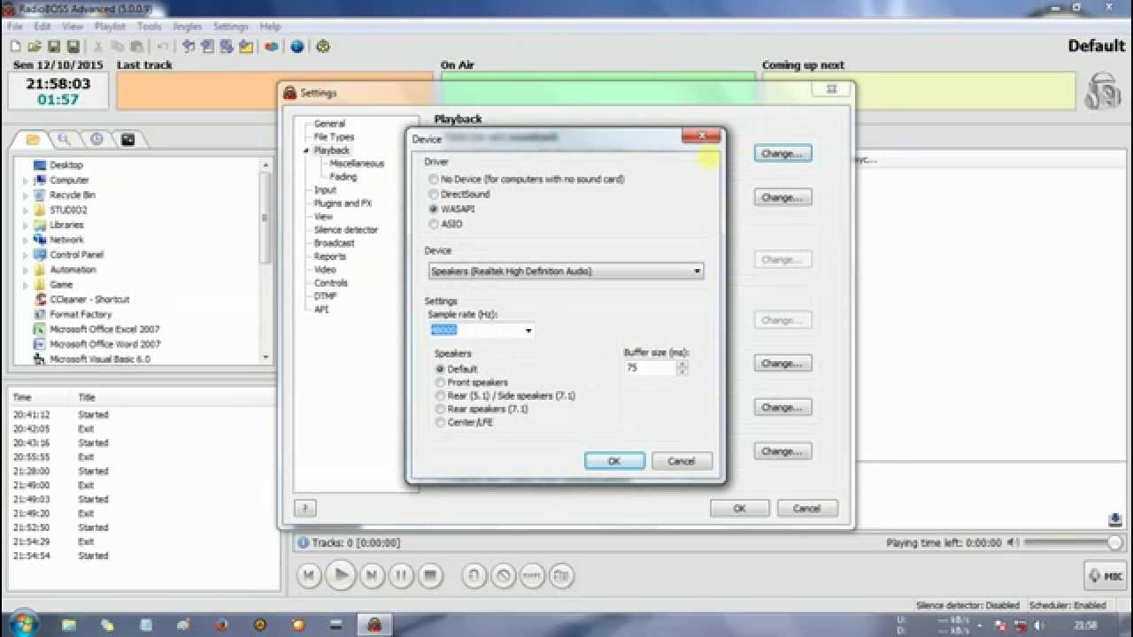Select Broadcast in Settings tree
The width and height of the screenshot is (1133, 637).
point(334,243)
